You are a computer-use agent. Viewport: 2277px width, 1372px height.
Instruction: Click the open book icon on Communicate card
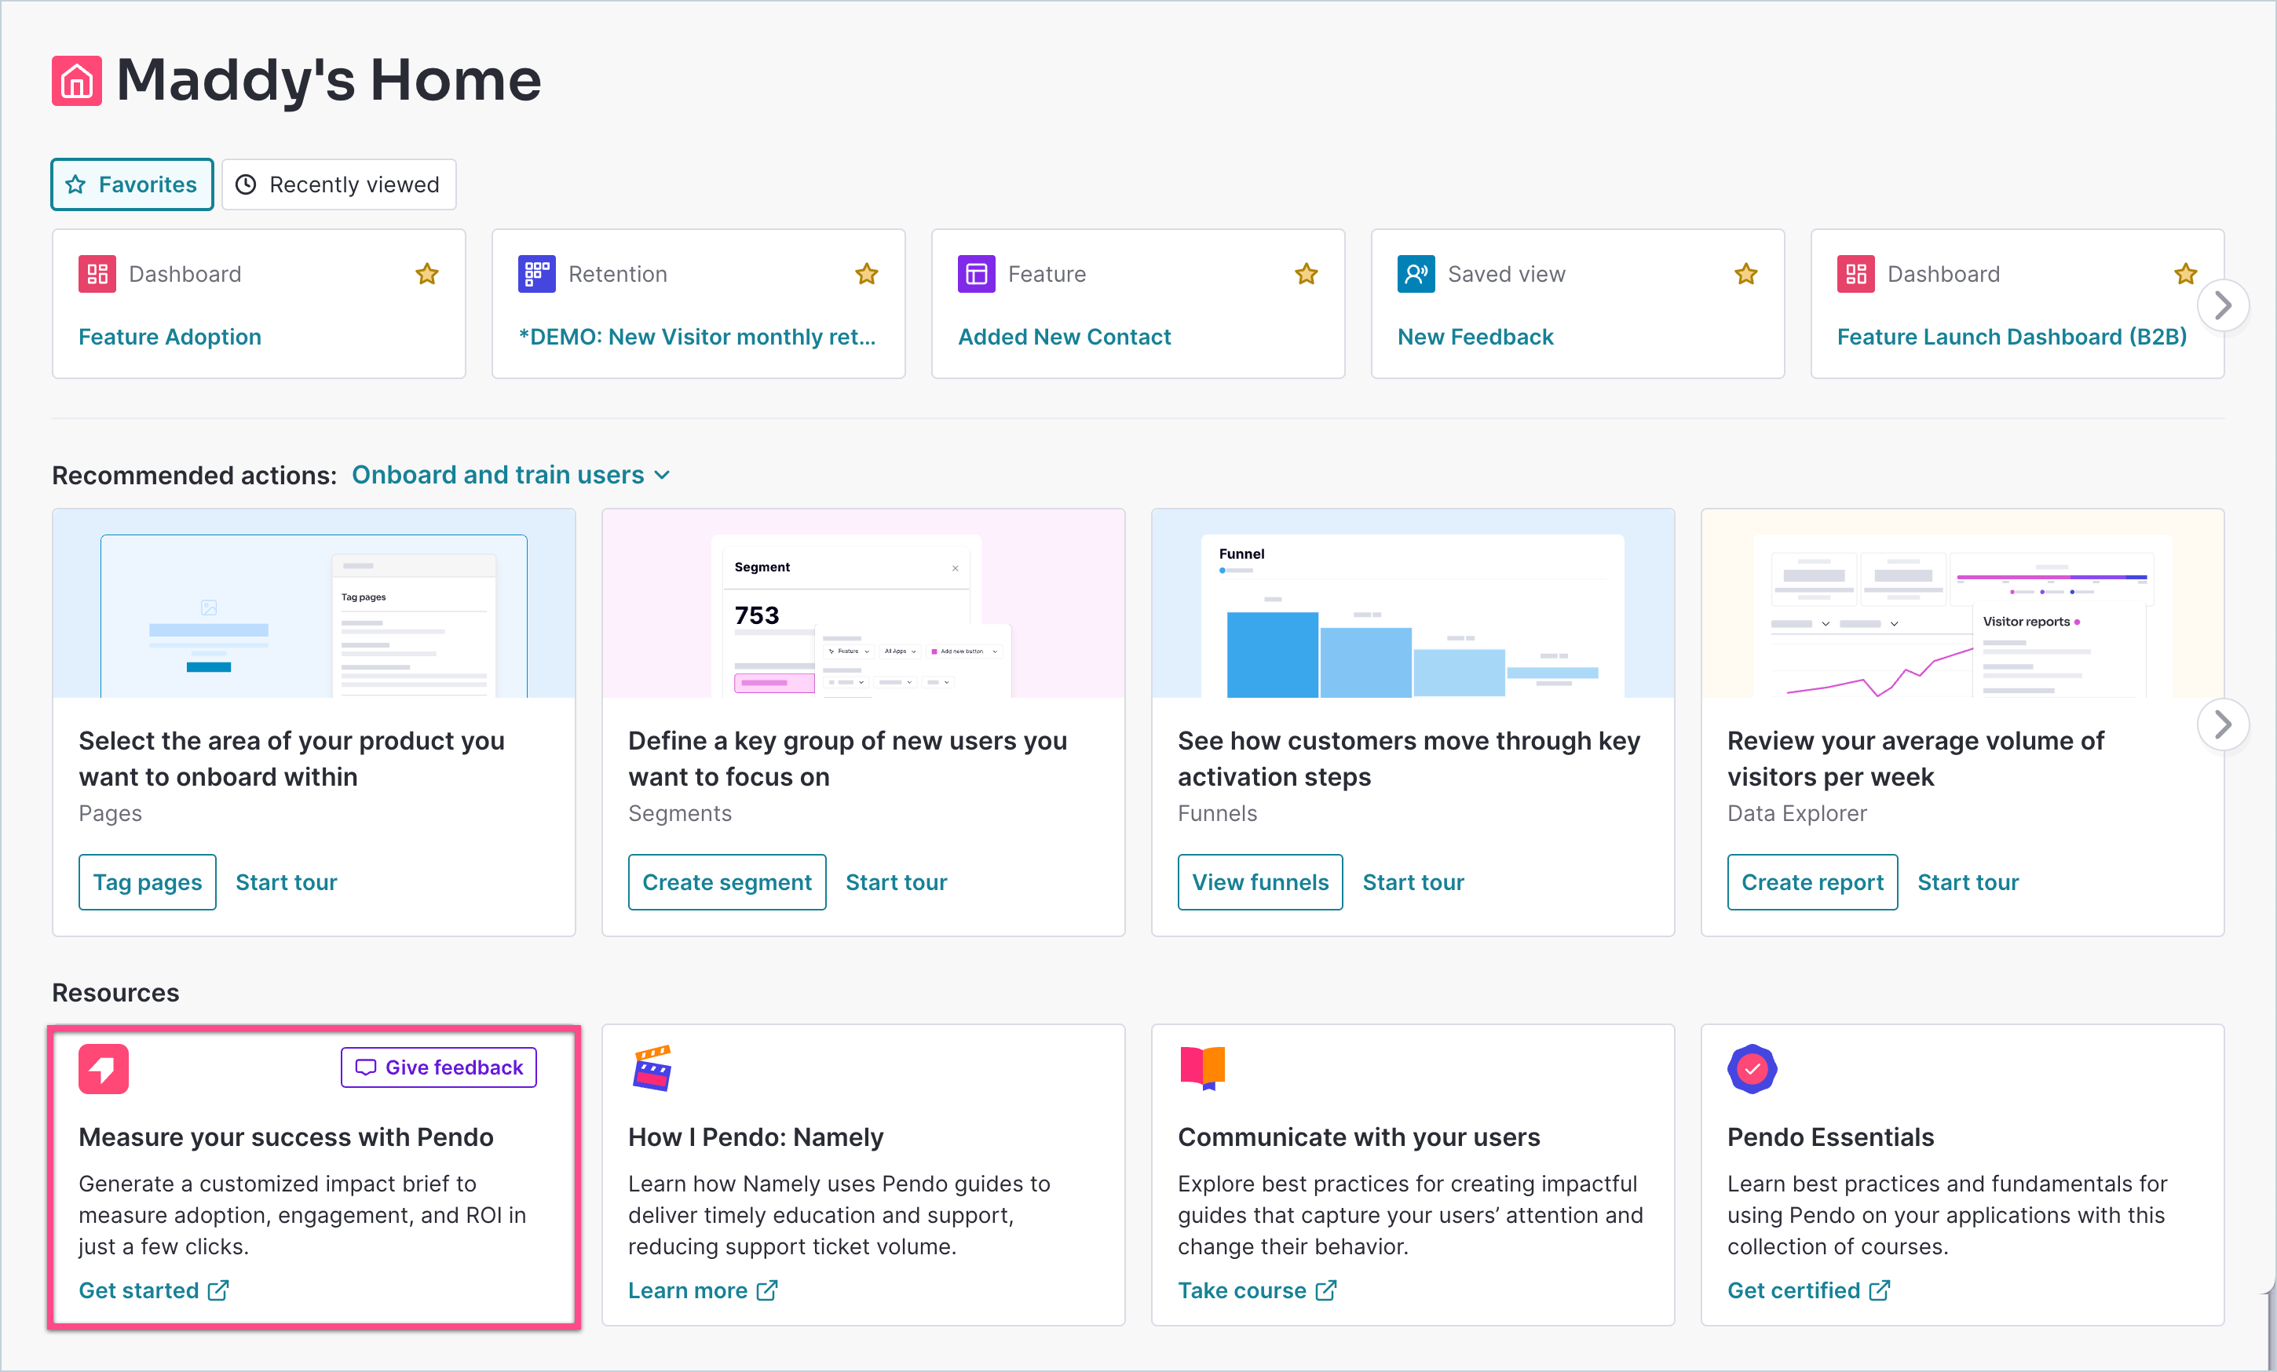pyautogui.click(x=1202, y=1069)
